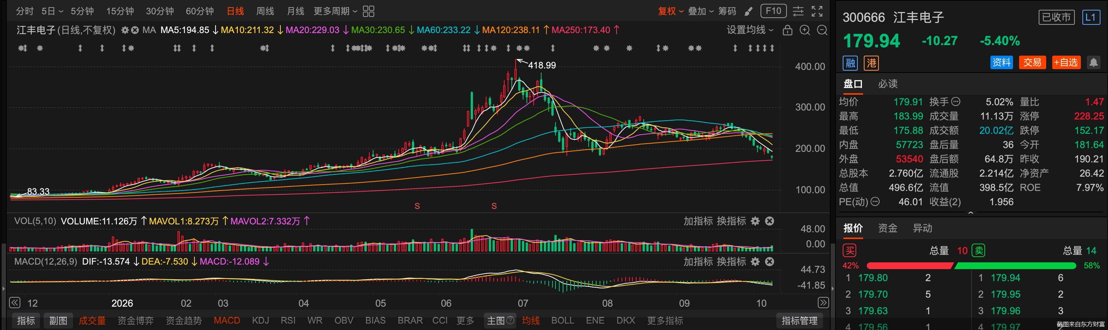
Task: Open the 更多周期 dropdown
Action: tap(335, 11)
